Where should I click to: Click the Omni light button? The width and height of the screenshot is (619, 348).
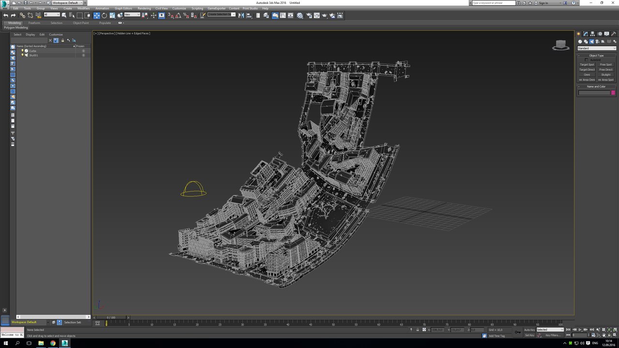[x=587, y=75]
